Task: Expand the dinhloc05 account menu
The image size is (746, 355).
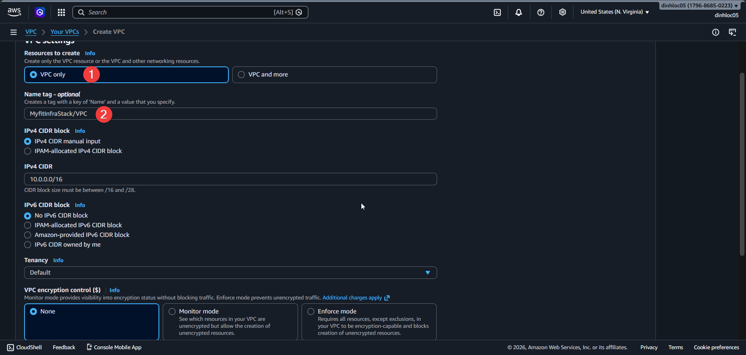Action: 699,5
